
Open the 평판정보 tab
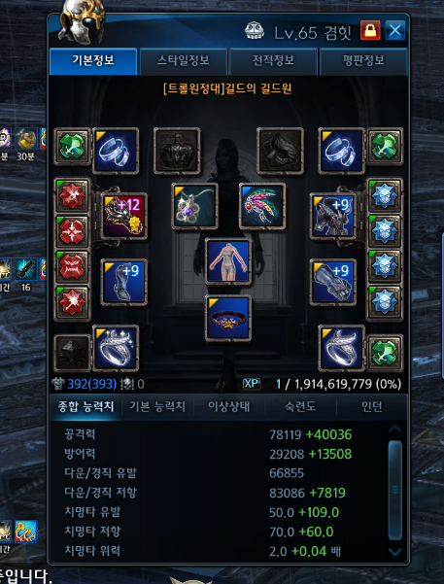[x=363, y=60]
